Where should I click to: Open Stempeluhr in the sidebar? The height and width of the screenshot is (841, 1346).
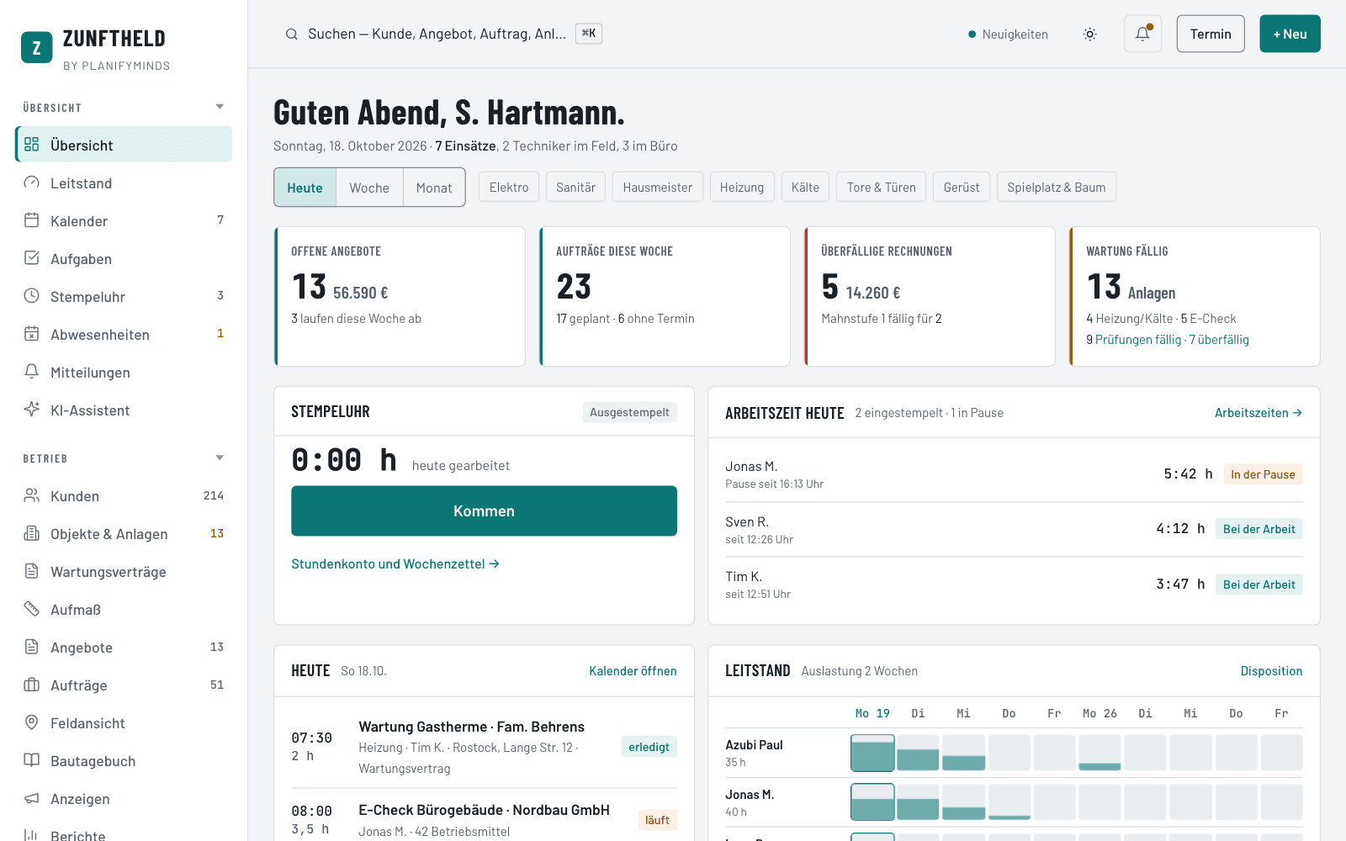click(124, 297)
